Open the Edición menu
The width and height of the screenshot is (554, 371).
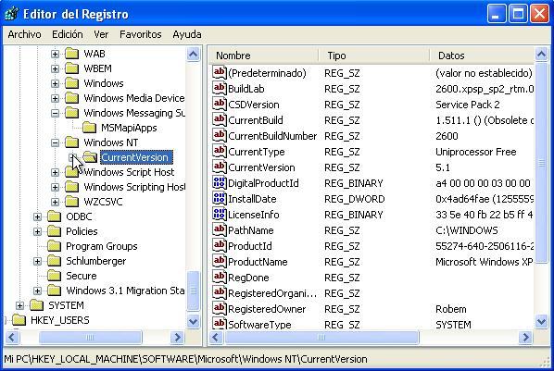tap(67, 34)
